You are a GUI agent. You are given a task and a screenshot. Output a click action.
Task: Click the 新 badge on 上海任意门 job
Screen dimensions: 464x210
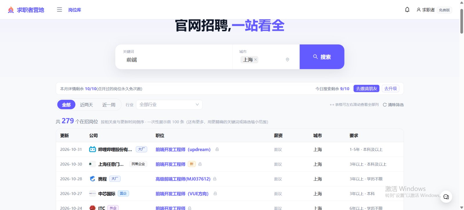[192, 164]
